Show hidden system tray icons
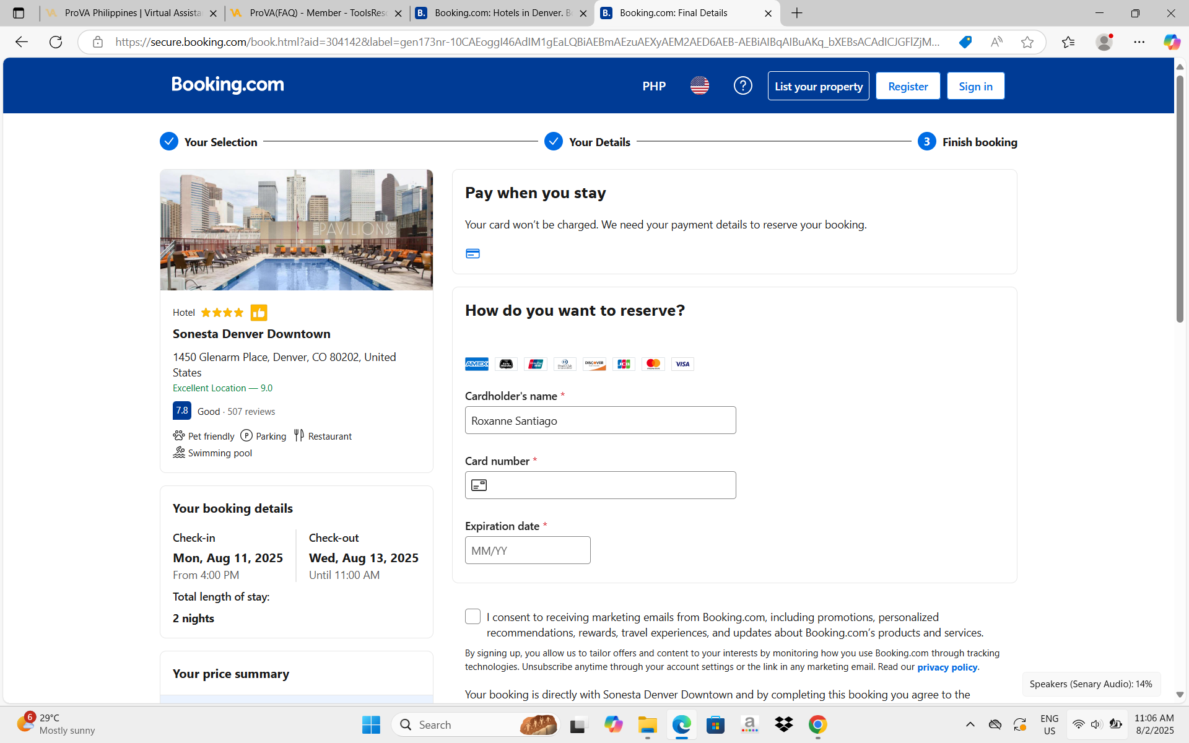 [970, 724]
